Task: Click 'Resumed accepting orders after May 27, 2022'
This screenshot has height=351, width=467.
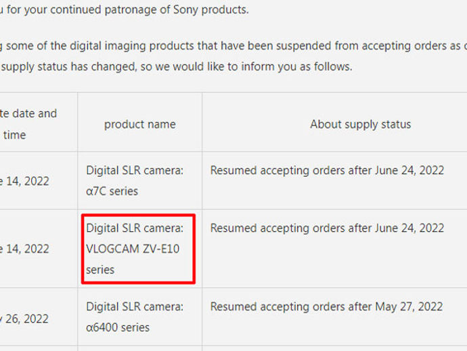Action: (x=326, y=306)
